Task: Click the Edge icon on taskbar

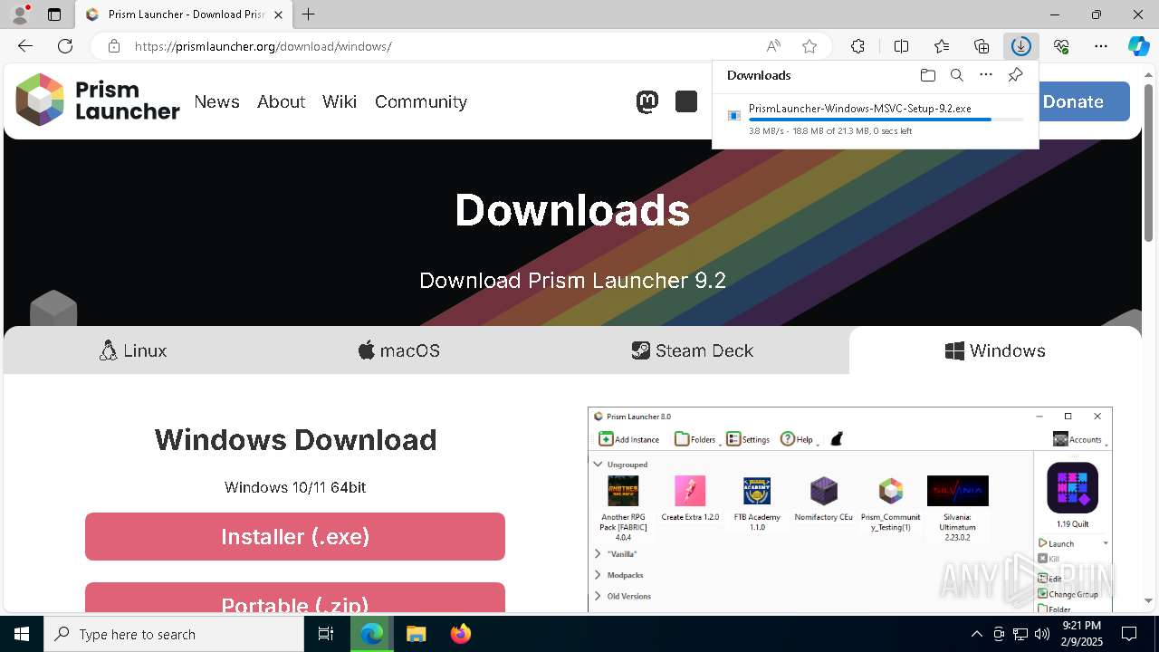Action: click(371, 634)
